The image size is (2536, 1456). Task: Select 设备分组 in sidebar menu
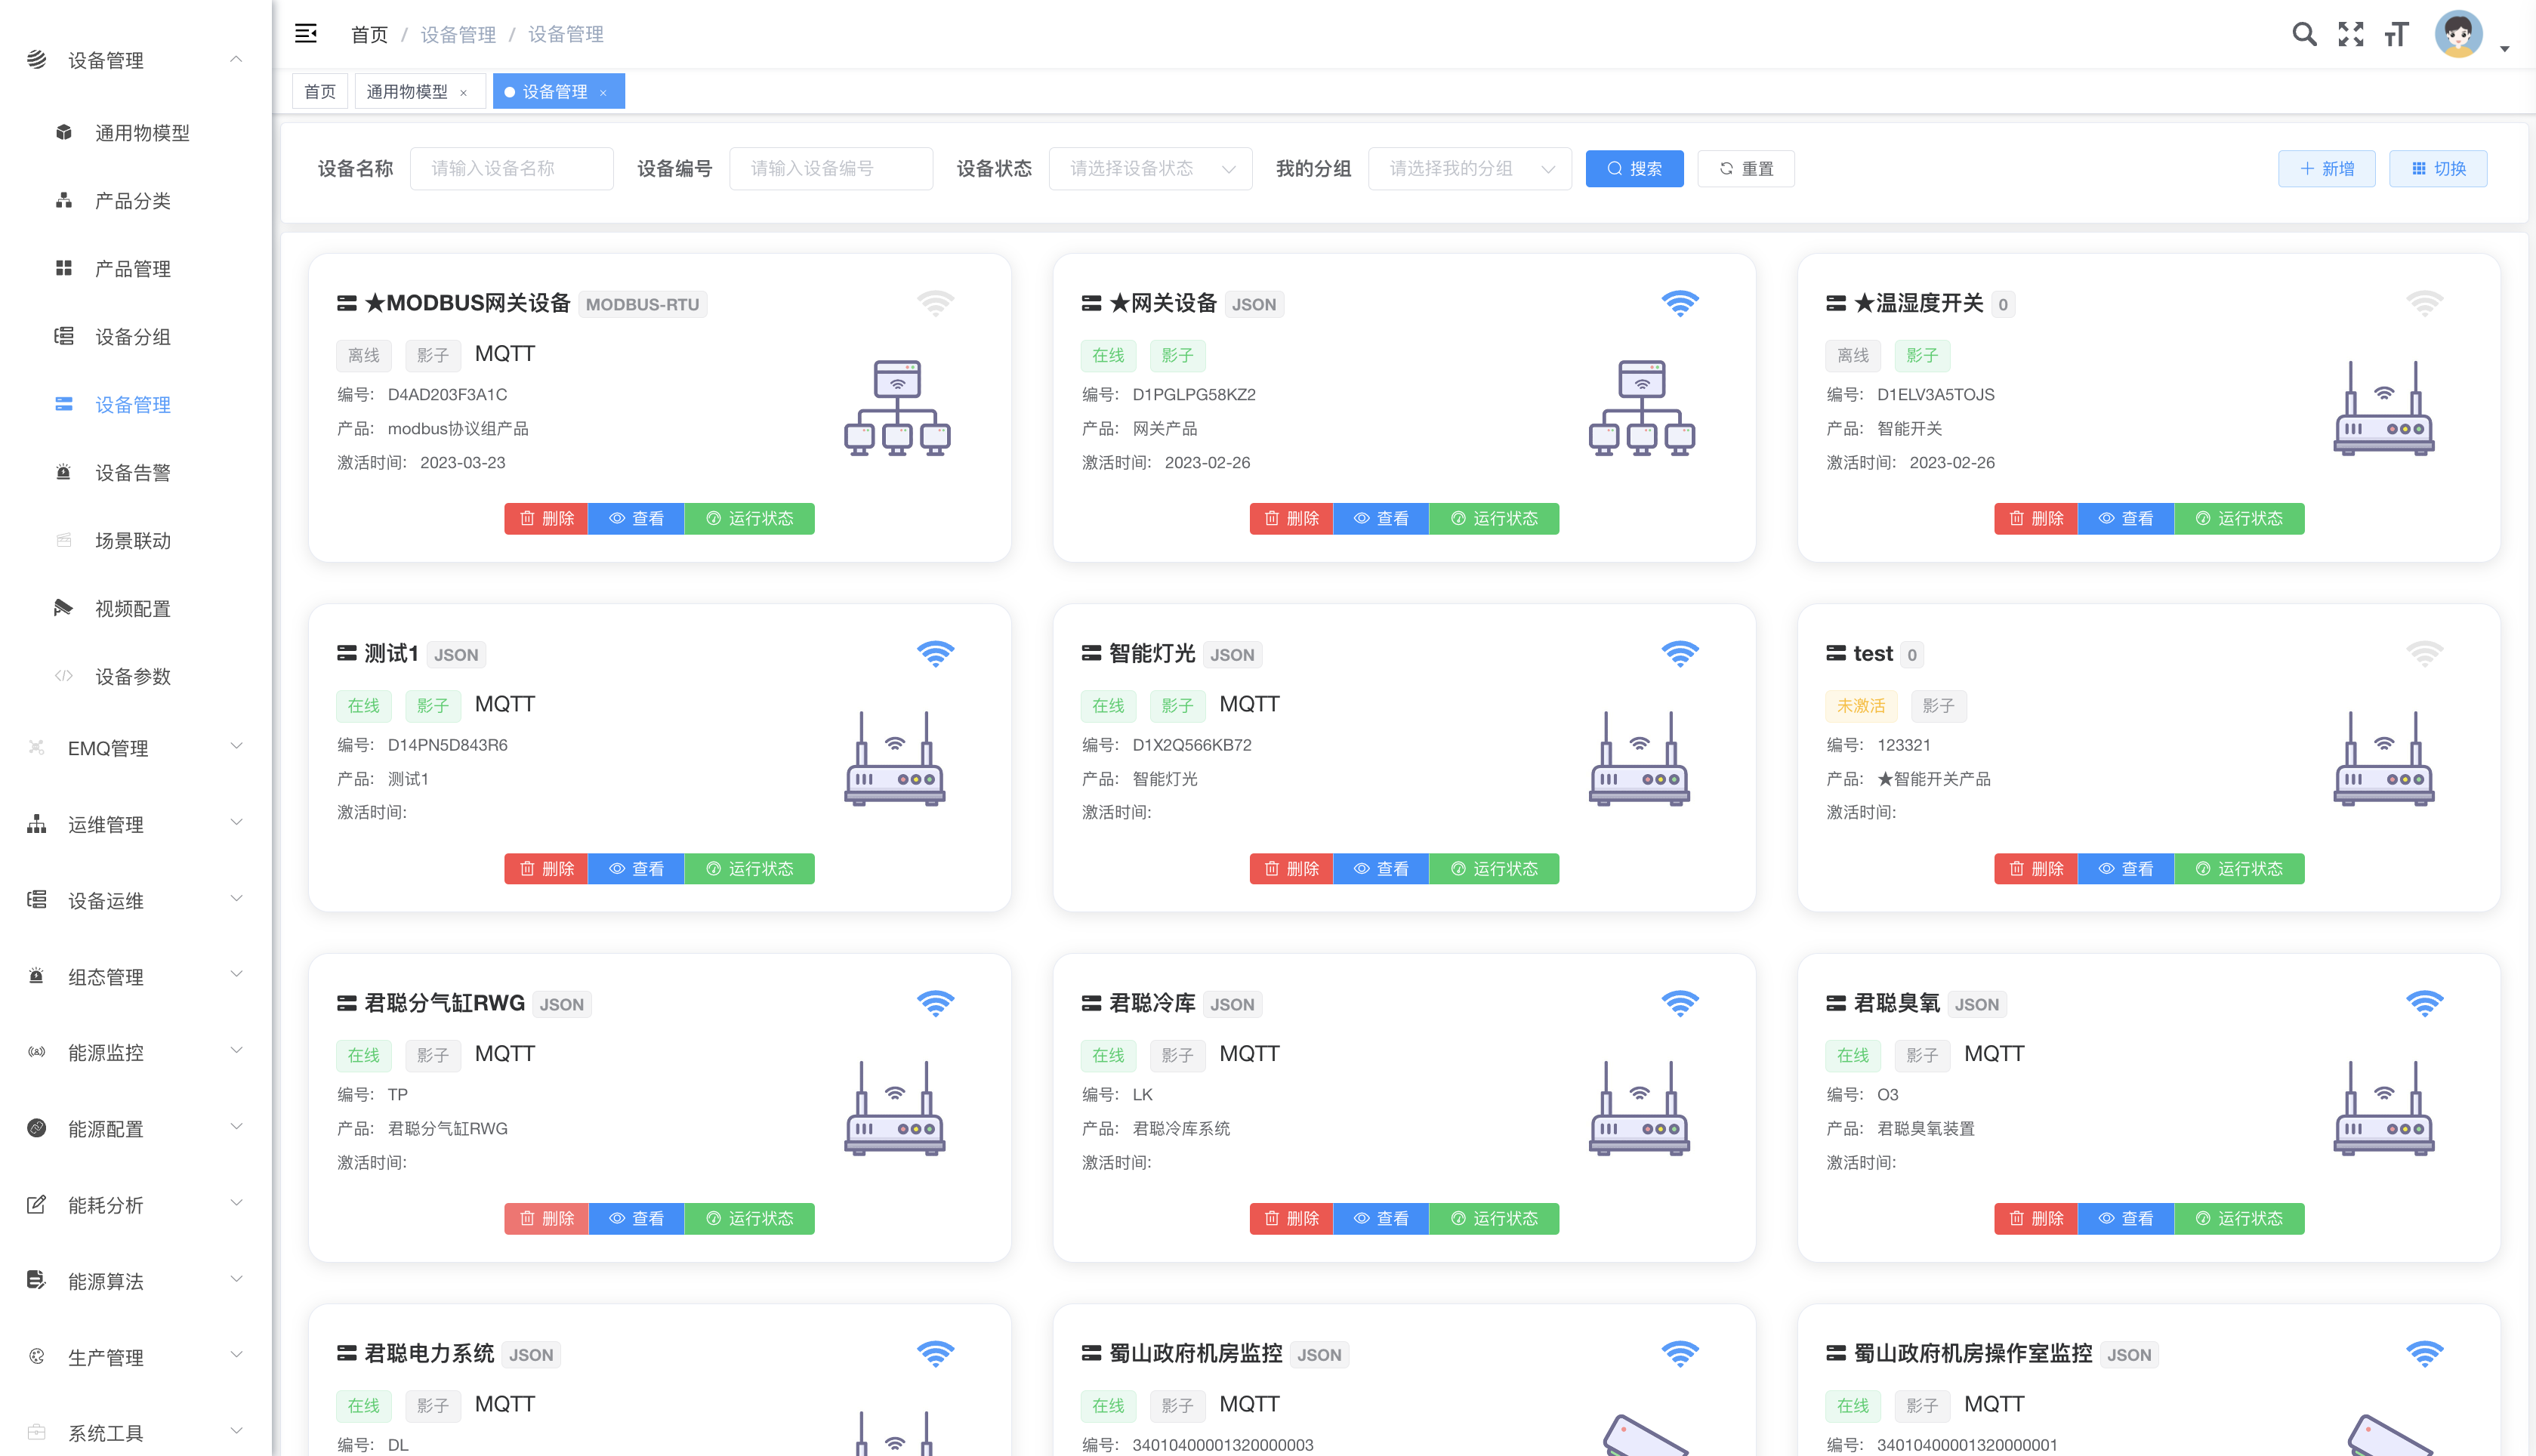(132, 337)
